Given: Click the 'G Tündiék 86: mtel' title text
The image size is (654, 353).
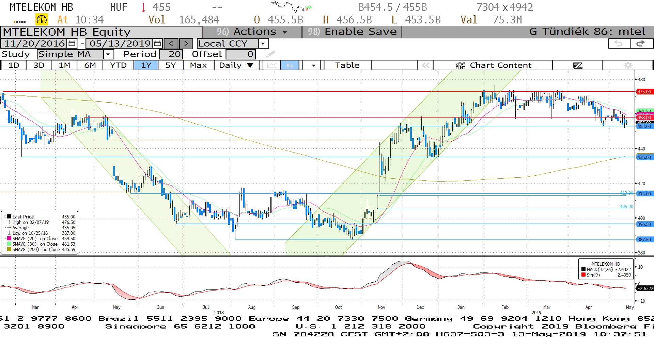Looking at the screenshot, I should [x=587, y=32].
